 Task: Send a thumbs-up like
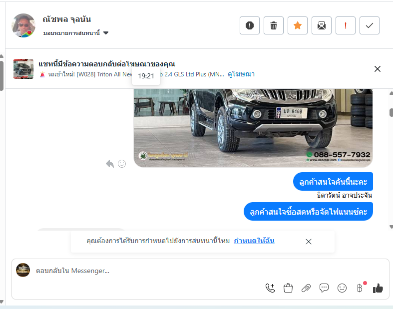tap(378, 288)
